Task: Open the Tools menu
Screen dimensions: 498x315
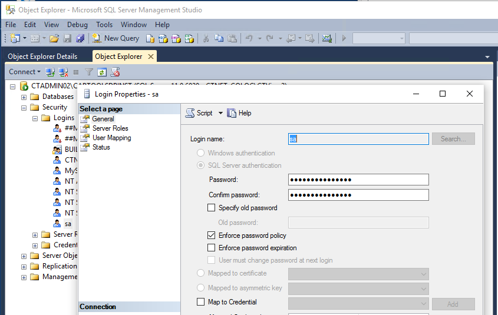Action: (x=104, y=25)
